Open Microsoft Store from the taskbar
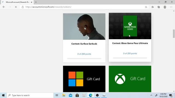This screenshot has height=98, width=175. (77, 95)
